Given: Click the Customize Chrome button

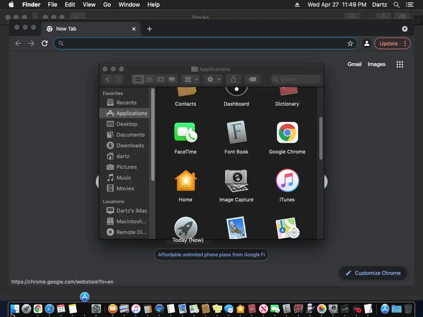Looking at the screenshot, I should [373, 273].
